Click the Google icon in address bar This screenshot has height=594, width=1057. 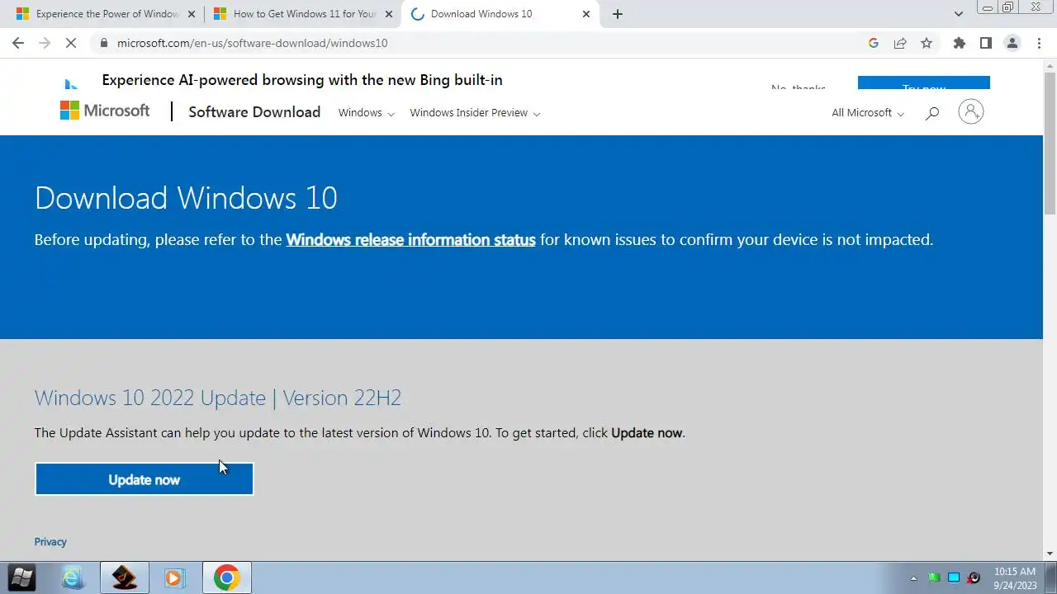(874, 43)
